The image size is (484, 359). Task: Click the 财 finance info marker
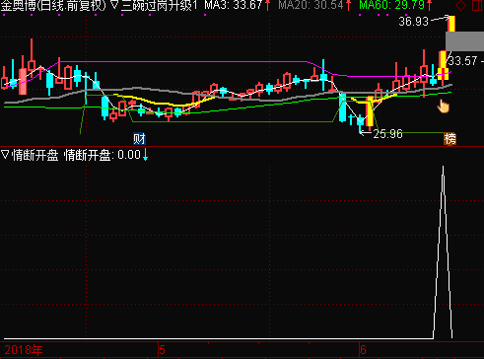coord(139,139)
